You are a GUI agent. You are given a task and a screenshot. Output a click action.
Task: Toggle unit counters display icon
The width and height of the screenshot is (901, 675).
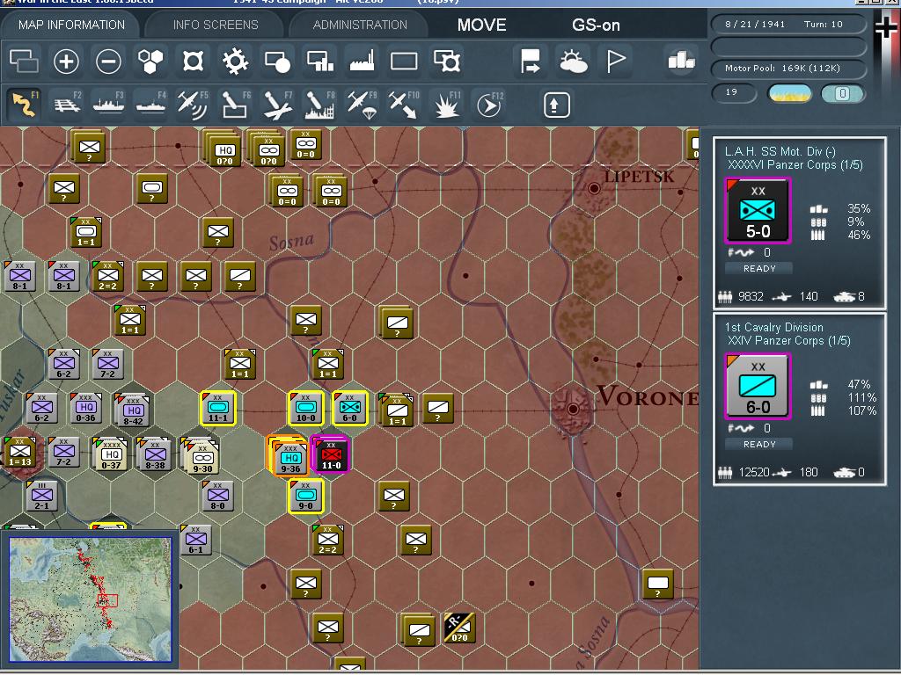point(24,61)
